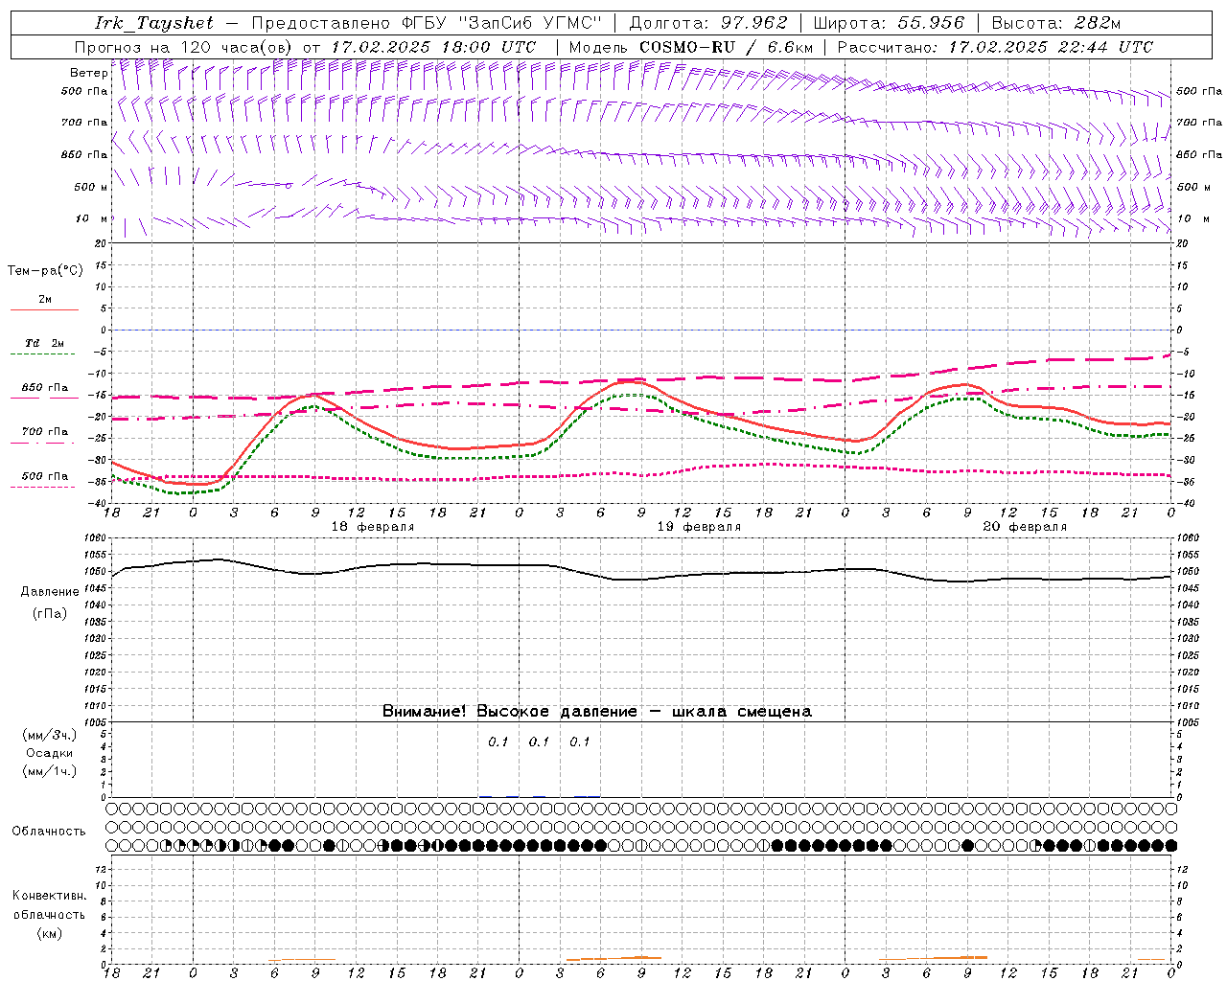Select the text 'Предоставлено ФГБУ "ЗапСиб УГМС"'
1227x981 pixels.
click(x=426, y=23)
